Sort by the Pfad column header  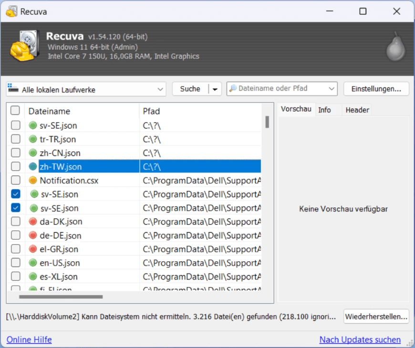coord(200,111)
